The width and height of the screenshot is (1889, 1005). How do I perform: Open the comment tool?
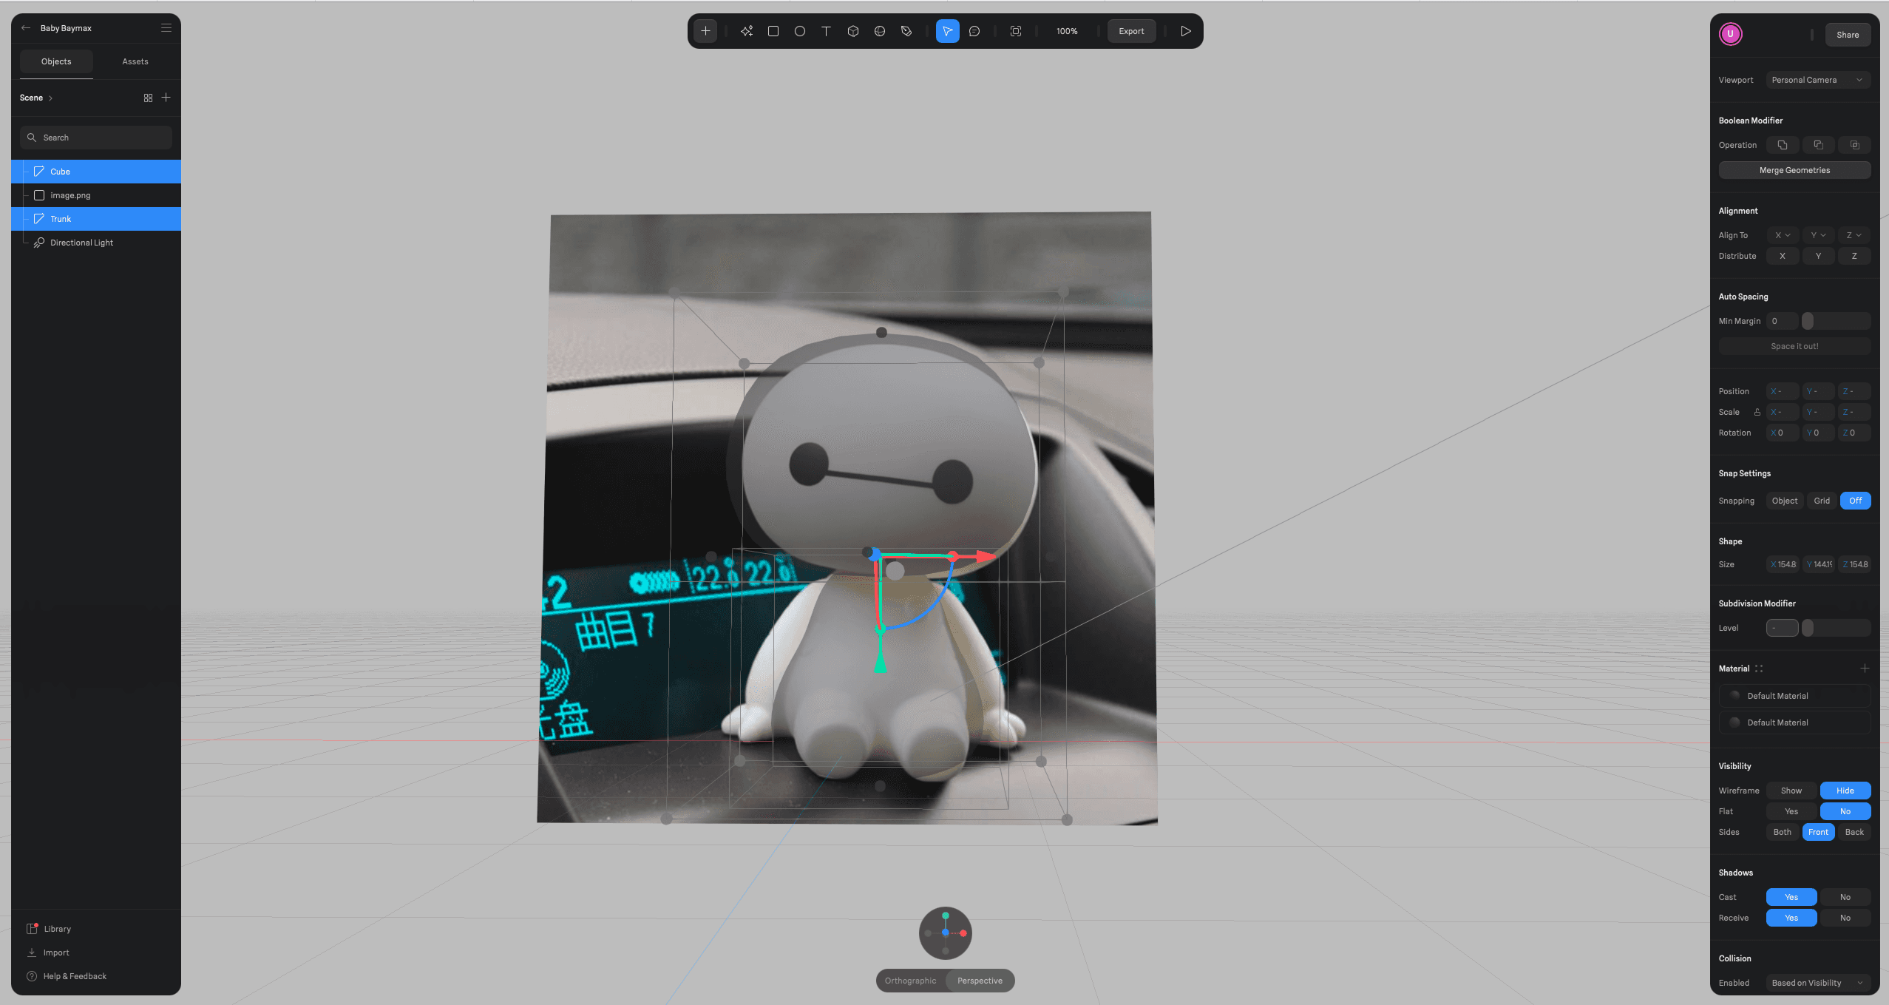974,31
